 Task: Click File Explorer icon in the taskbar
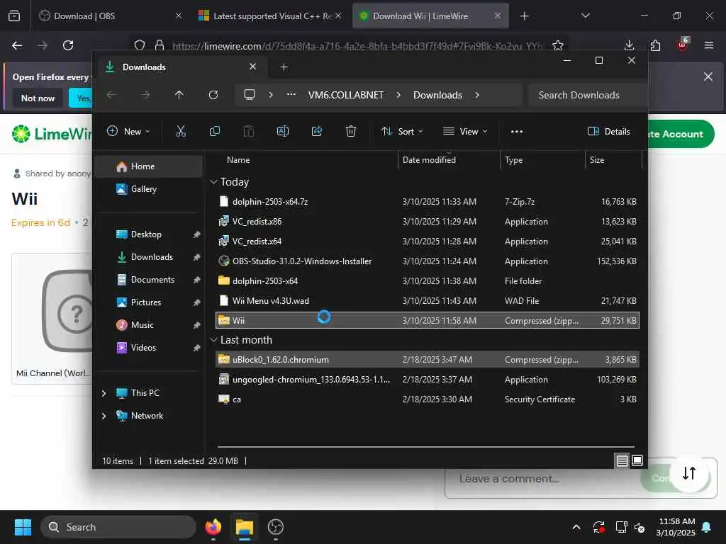(x=245, y=527)
